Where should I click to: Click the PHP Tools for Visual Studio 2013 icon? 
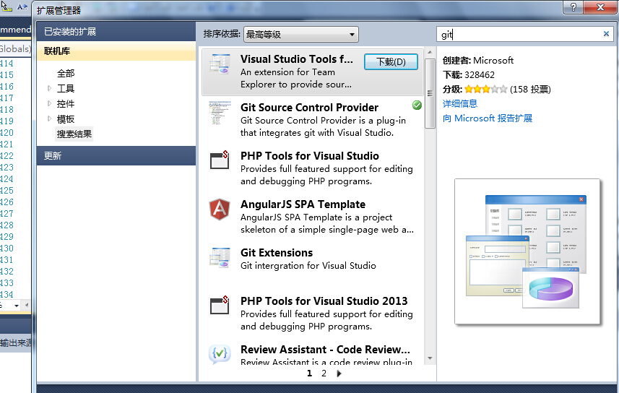click(x=220, y=306)
